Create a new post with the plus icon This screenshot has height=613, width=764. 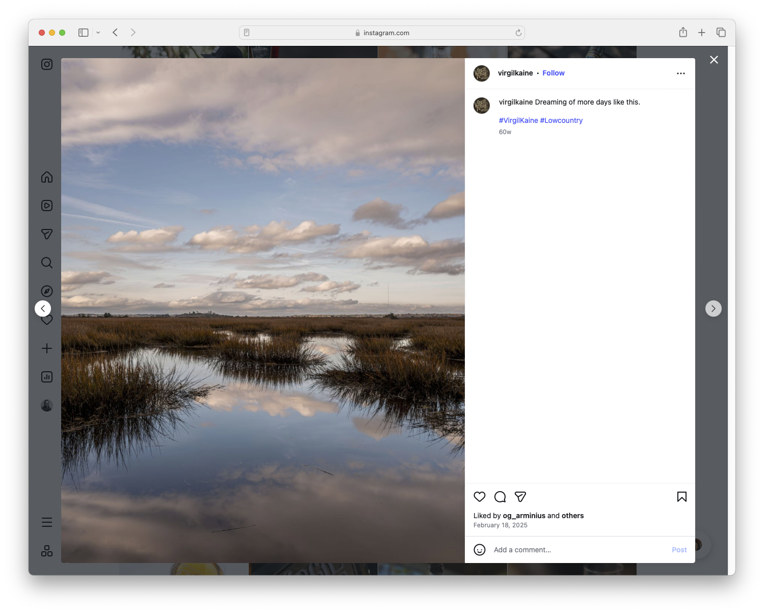[x=46, y=348]
